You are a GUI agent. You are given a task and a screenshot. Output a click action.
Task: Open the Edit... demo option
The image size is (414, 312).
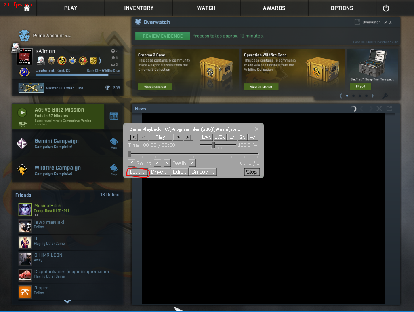(x=180, y=172)
